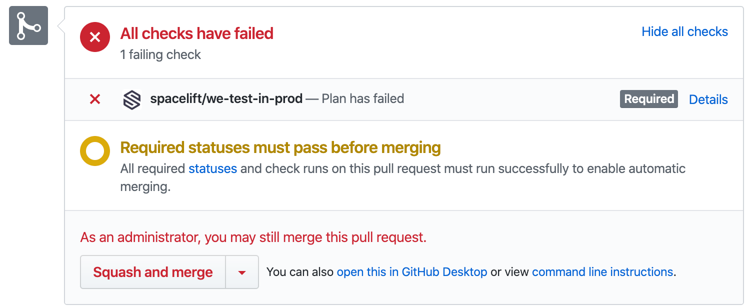747x308 pixels.
Task: Hide all checks on this pull request
Action: click(x=684, y=31)
